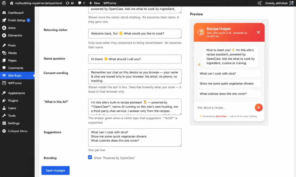Uncheck Show "Powered by OpenClaw" checkbox
This screenshot has width=296, height=177.
point(90,157)
